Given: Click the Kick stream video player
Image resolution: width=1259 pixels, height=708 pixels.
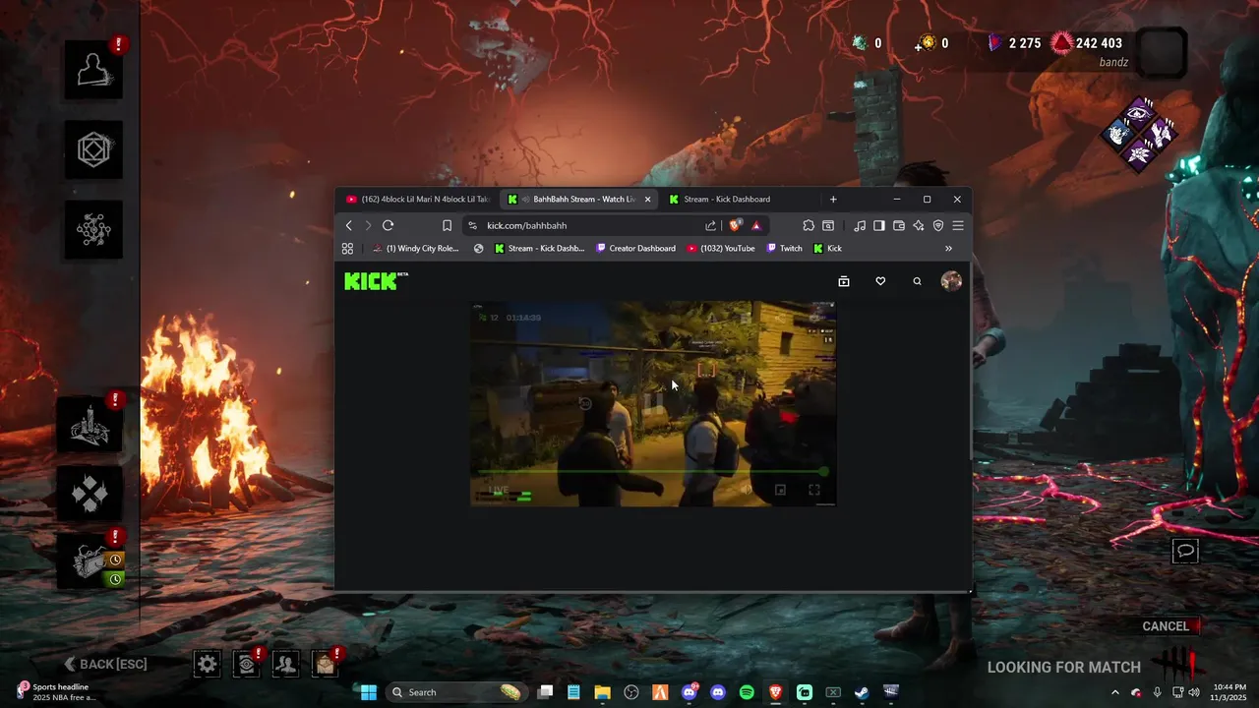Looking at the screenshot, I should click(x=653, y=403).
